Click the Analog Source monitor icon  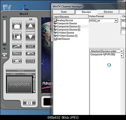(x=55, y=20)
